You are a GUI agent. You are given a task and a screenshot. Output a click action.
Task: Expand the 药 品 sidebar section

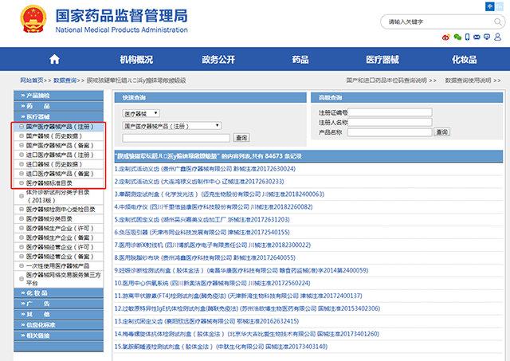tap(58, 106)
